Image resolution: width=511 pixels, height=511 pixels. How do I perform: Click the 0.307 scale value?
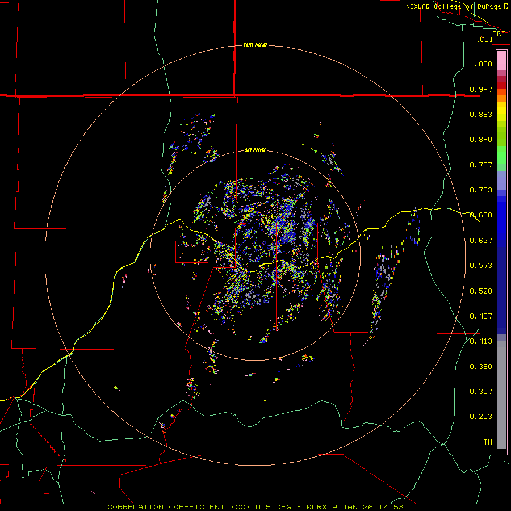481,392
